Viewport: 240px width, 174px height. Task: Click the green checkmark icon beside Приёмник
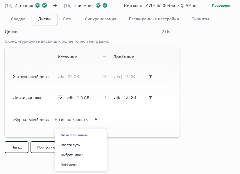tap(105, 5)
